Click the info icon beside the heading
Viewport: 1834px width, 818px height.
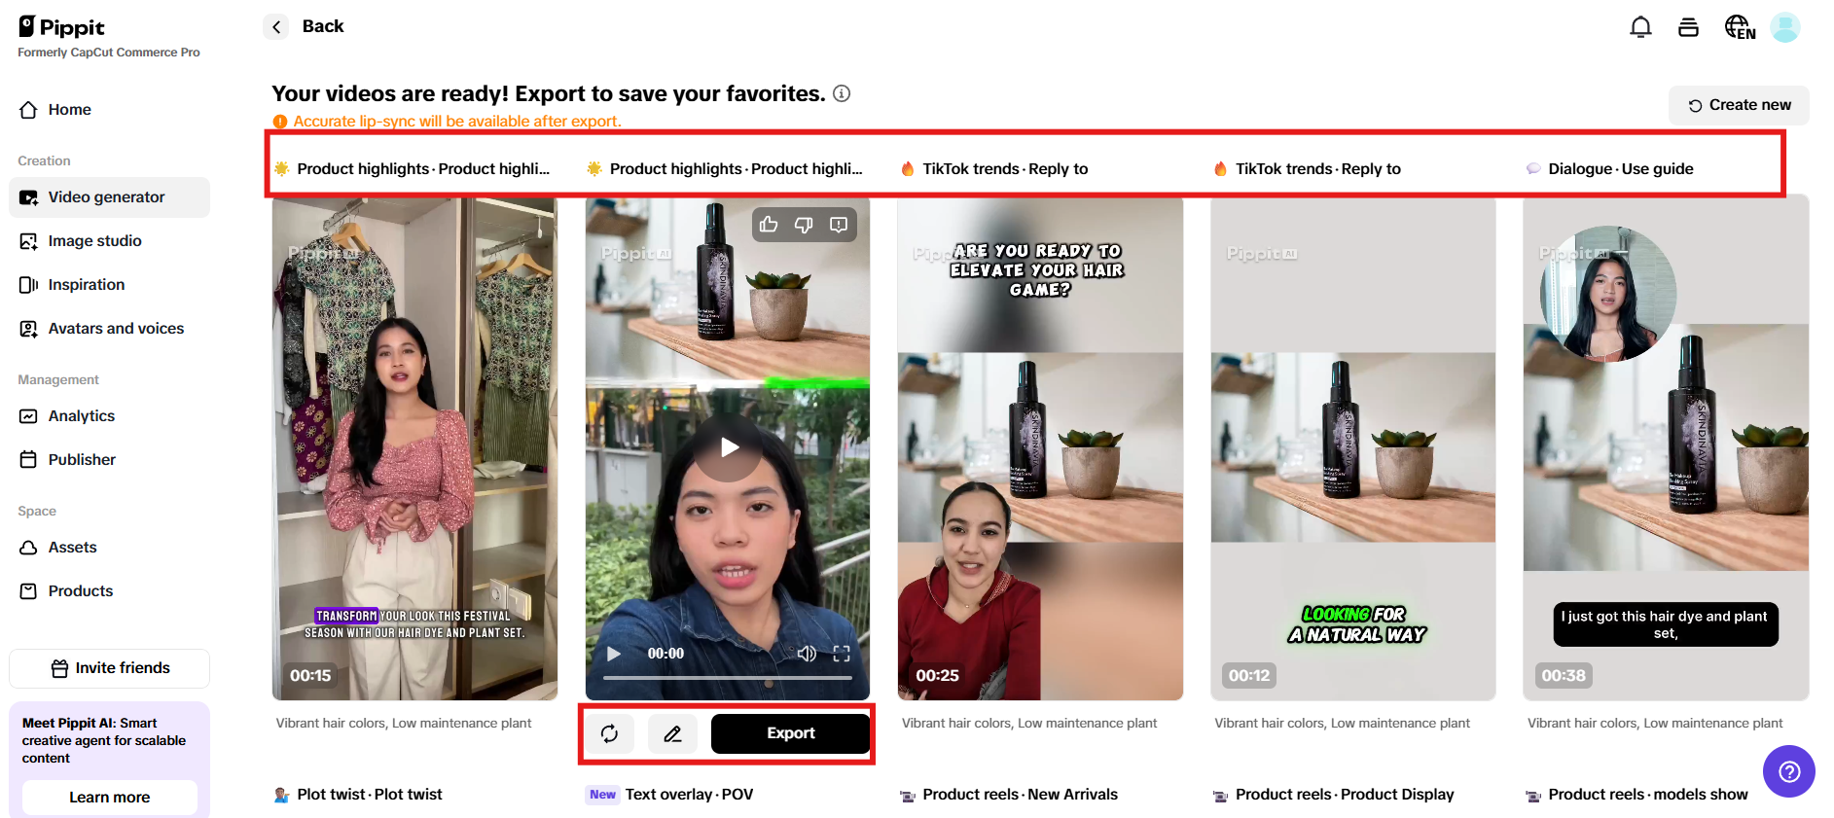pyautogui.click(x=842, y=93)
